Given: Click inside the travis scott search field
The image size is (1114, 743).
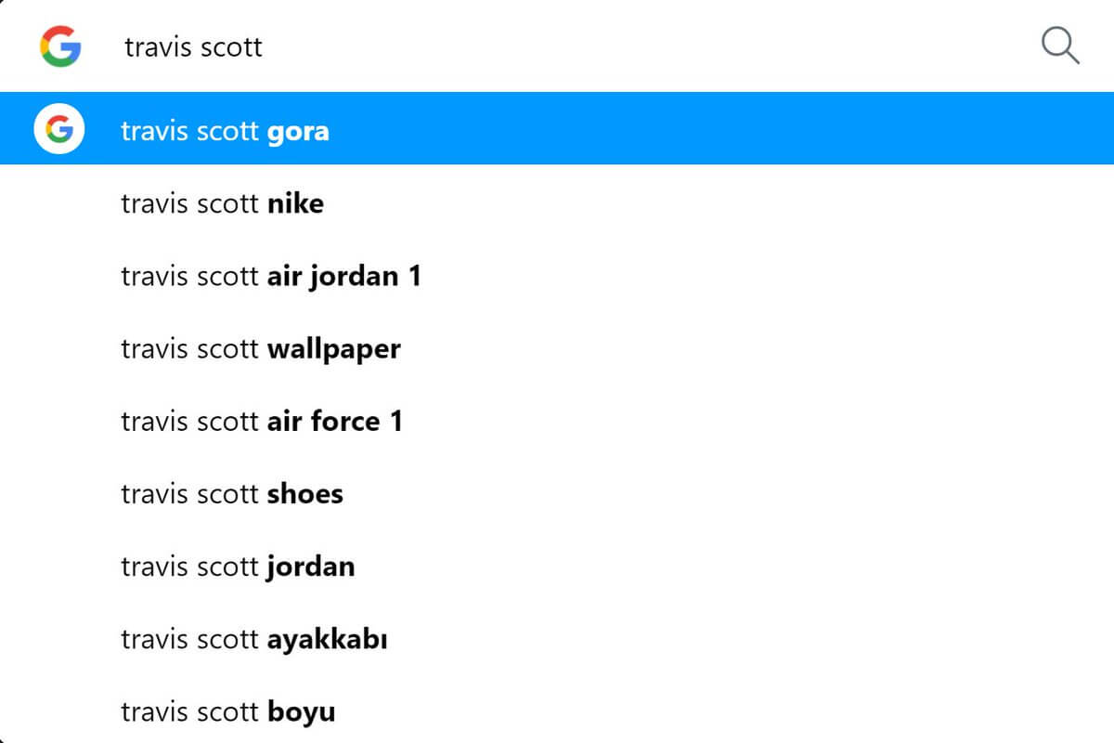Looking at the screenshot, I should click(x=557, y=46).
